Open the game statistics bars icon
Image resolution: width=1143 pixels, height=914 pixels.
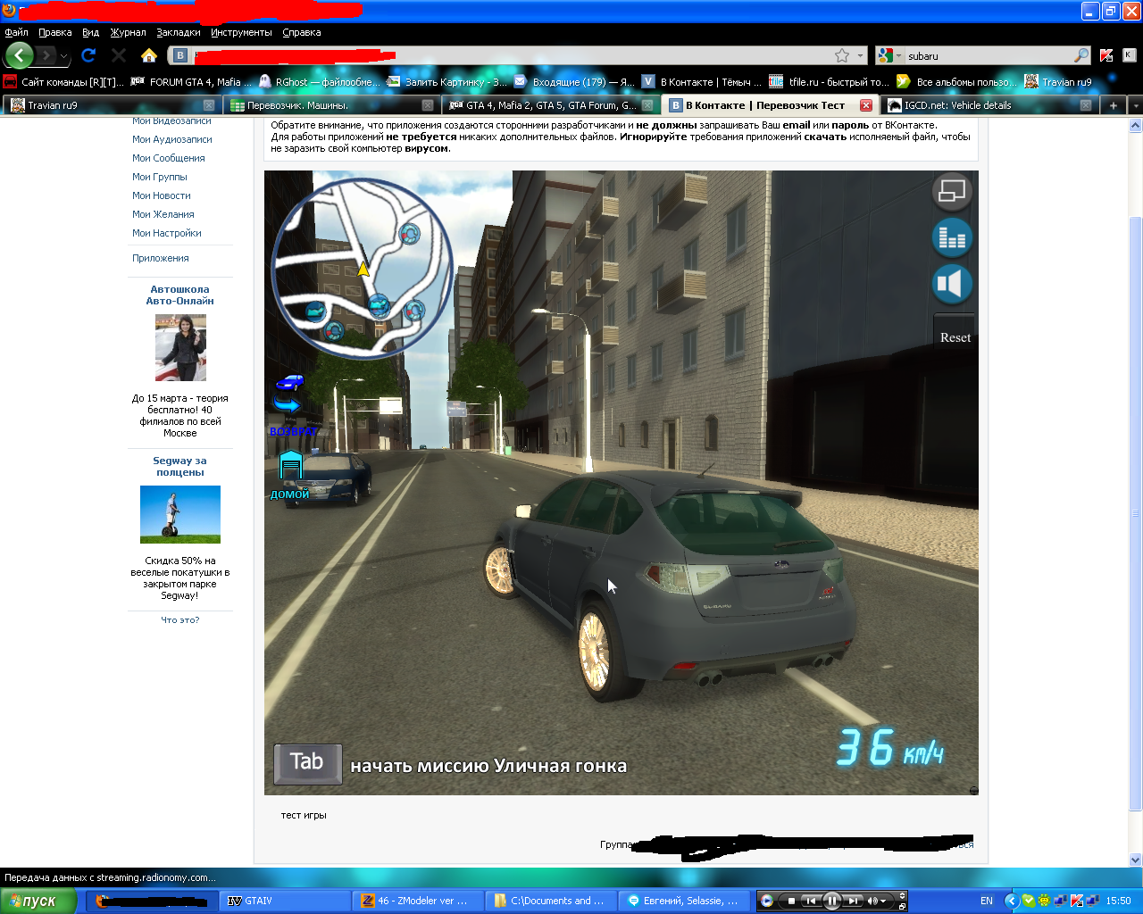coord(952,237)
